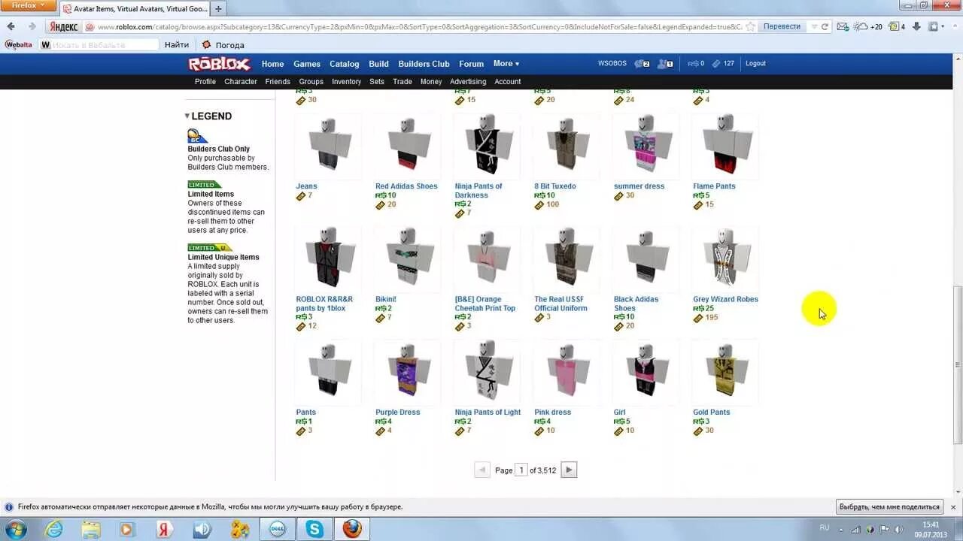Open the Pink dress thumbnail
This screenshot has width=963, height=541.
(x=567, y=373)
